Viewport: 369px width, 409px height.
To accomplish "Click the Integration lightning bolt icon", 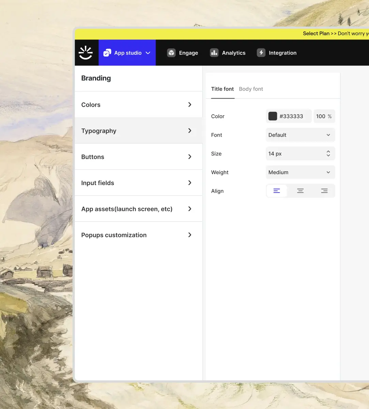I will [x=261, y=53].
